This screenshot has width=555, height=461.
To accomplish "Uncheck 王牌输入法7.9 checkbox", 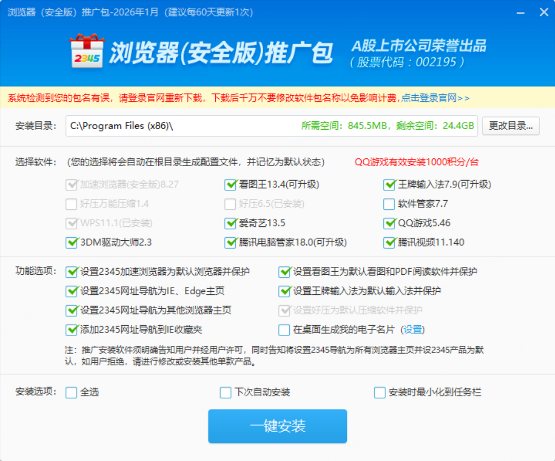I will 389,185.
